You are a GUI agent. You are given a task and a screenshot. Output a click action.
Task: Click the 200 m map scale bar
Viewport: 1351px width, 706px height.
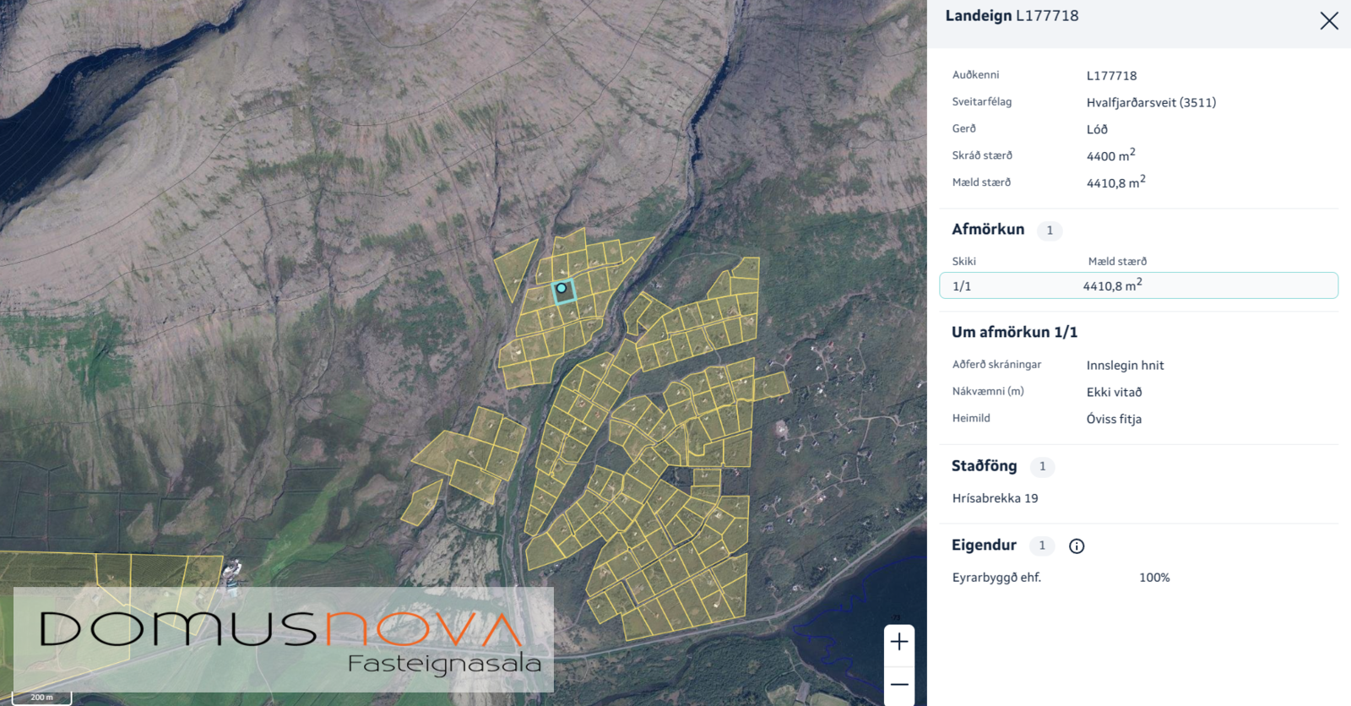click(x=41, y=698)
